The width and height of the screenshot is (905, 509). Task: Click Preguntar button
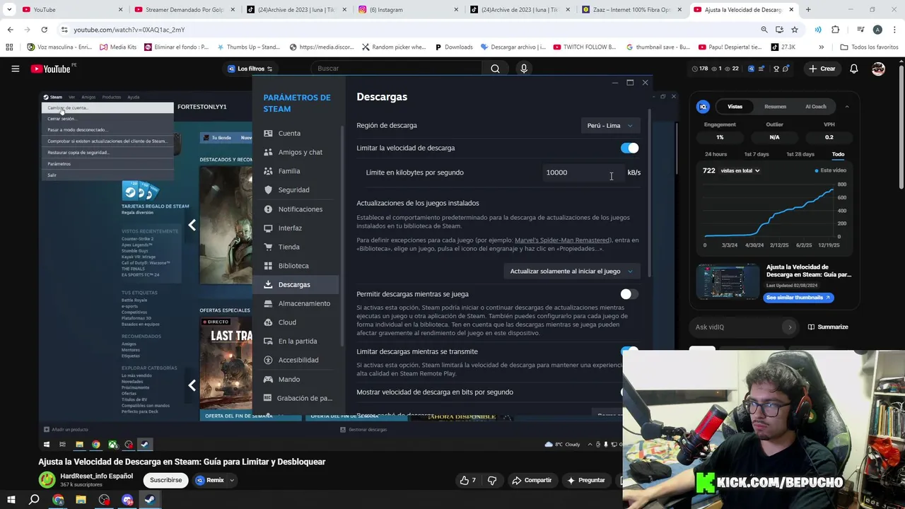[x=585, y=480]
